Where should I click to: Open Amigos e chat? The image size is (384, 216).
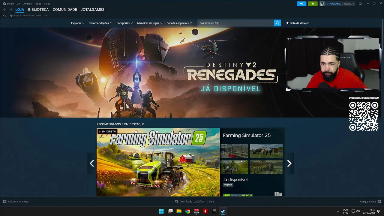point(368,201)
